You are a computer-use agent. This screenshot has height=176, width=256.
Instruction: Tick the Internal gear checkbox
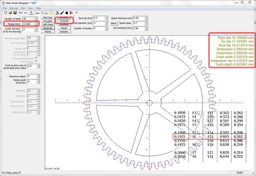37,62
